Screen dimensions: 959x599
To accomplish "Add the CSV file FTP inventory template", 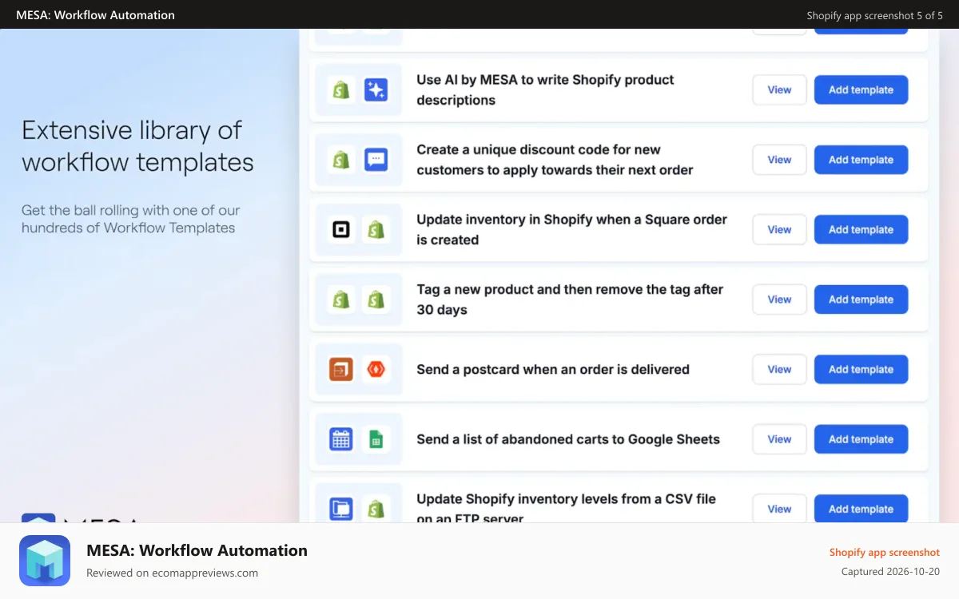I will click(x=861, y=509).
